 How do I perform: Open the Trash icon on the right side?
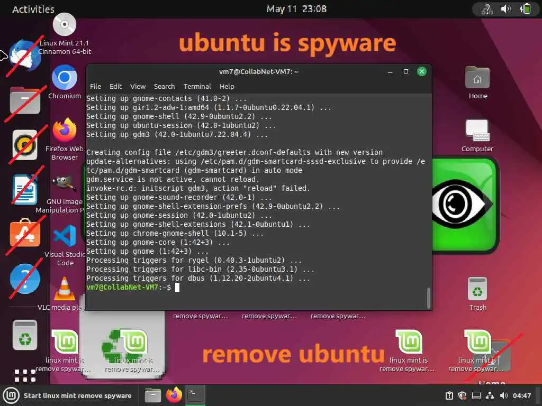(477, 289)
